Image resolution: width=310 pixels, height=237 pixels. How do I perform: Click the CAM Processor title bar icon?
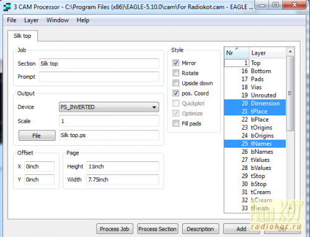click(x=7, y=7)
